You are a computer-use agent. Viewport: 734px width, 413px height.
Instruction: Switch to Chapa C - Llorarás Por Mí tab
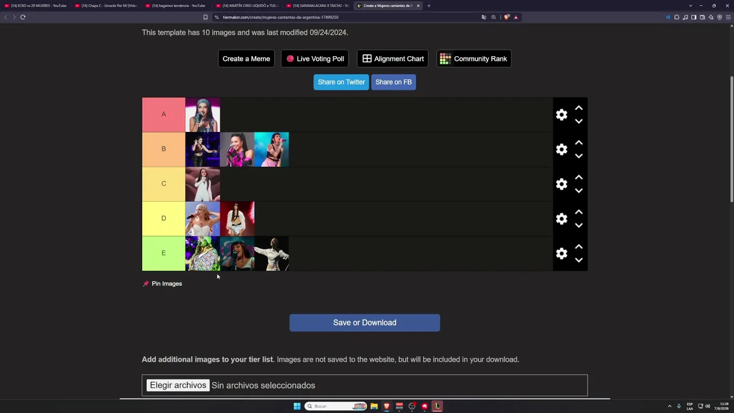106,6
